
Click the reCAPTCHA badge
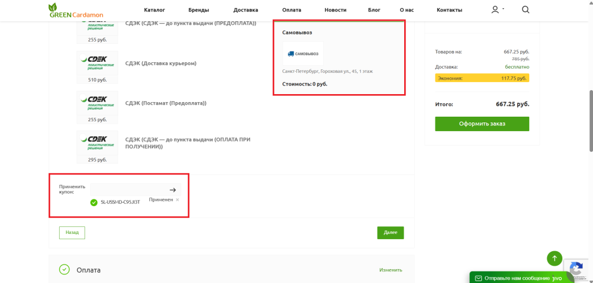(x=576, y=270)
